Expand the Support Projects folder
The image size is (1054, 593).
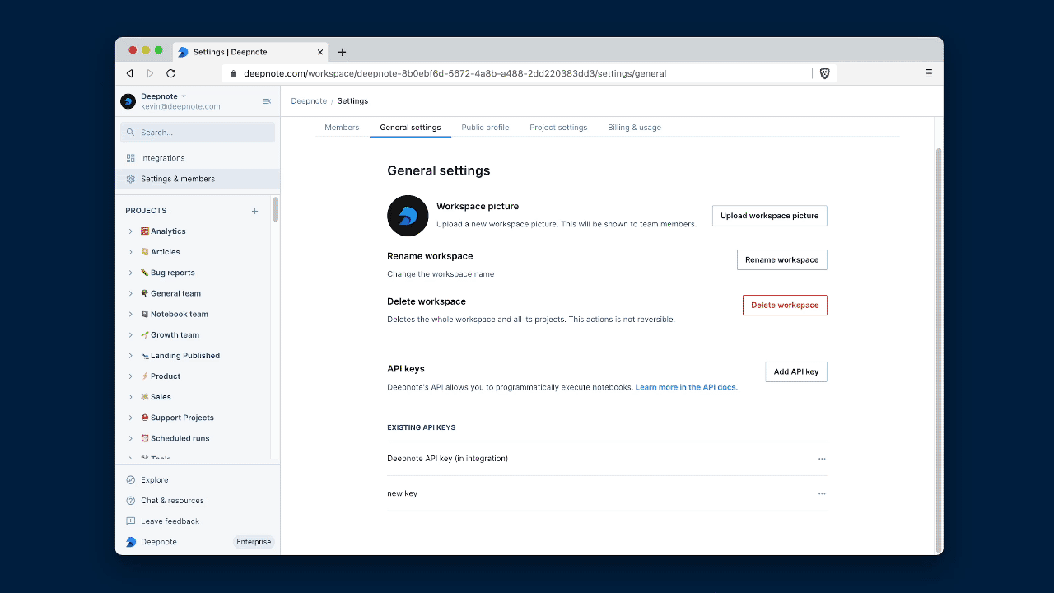tap(131, 418)
